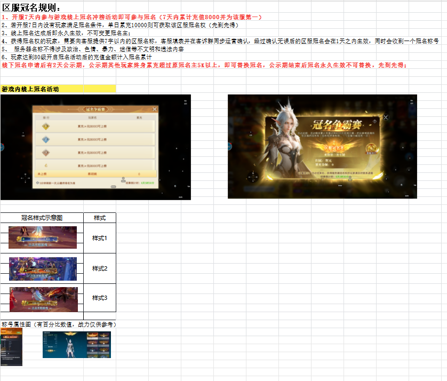Close the golden 冠名争霸赛 event popup
Image resolution: width=447 pixels, height=381 pixels.
point(386,117)
